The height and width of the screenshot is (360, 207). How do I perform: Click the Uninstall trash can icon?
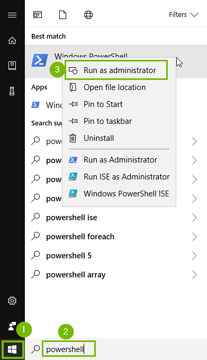pyautogui.click(x=73, y=138)
